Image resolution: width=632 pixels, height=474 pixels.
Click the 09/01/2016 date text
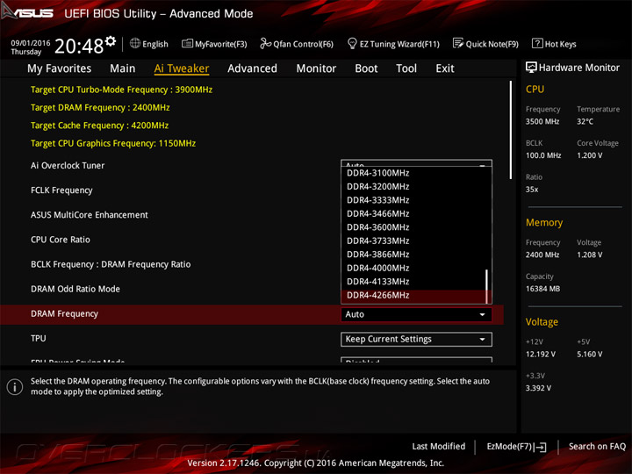pos(31,43)
